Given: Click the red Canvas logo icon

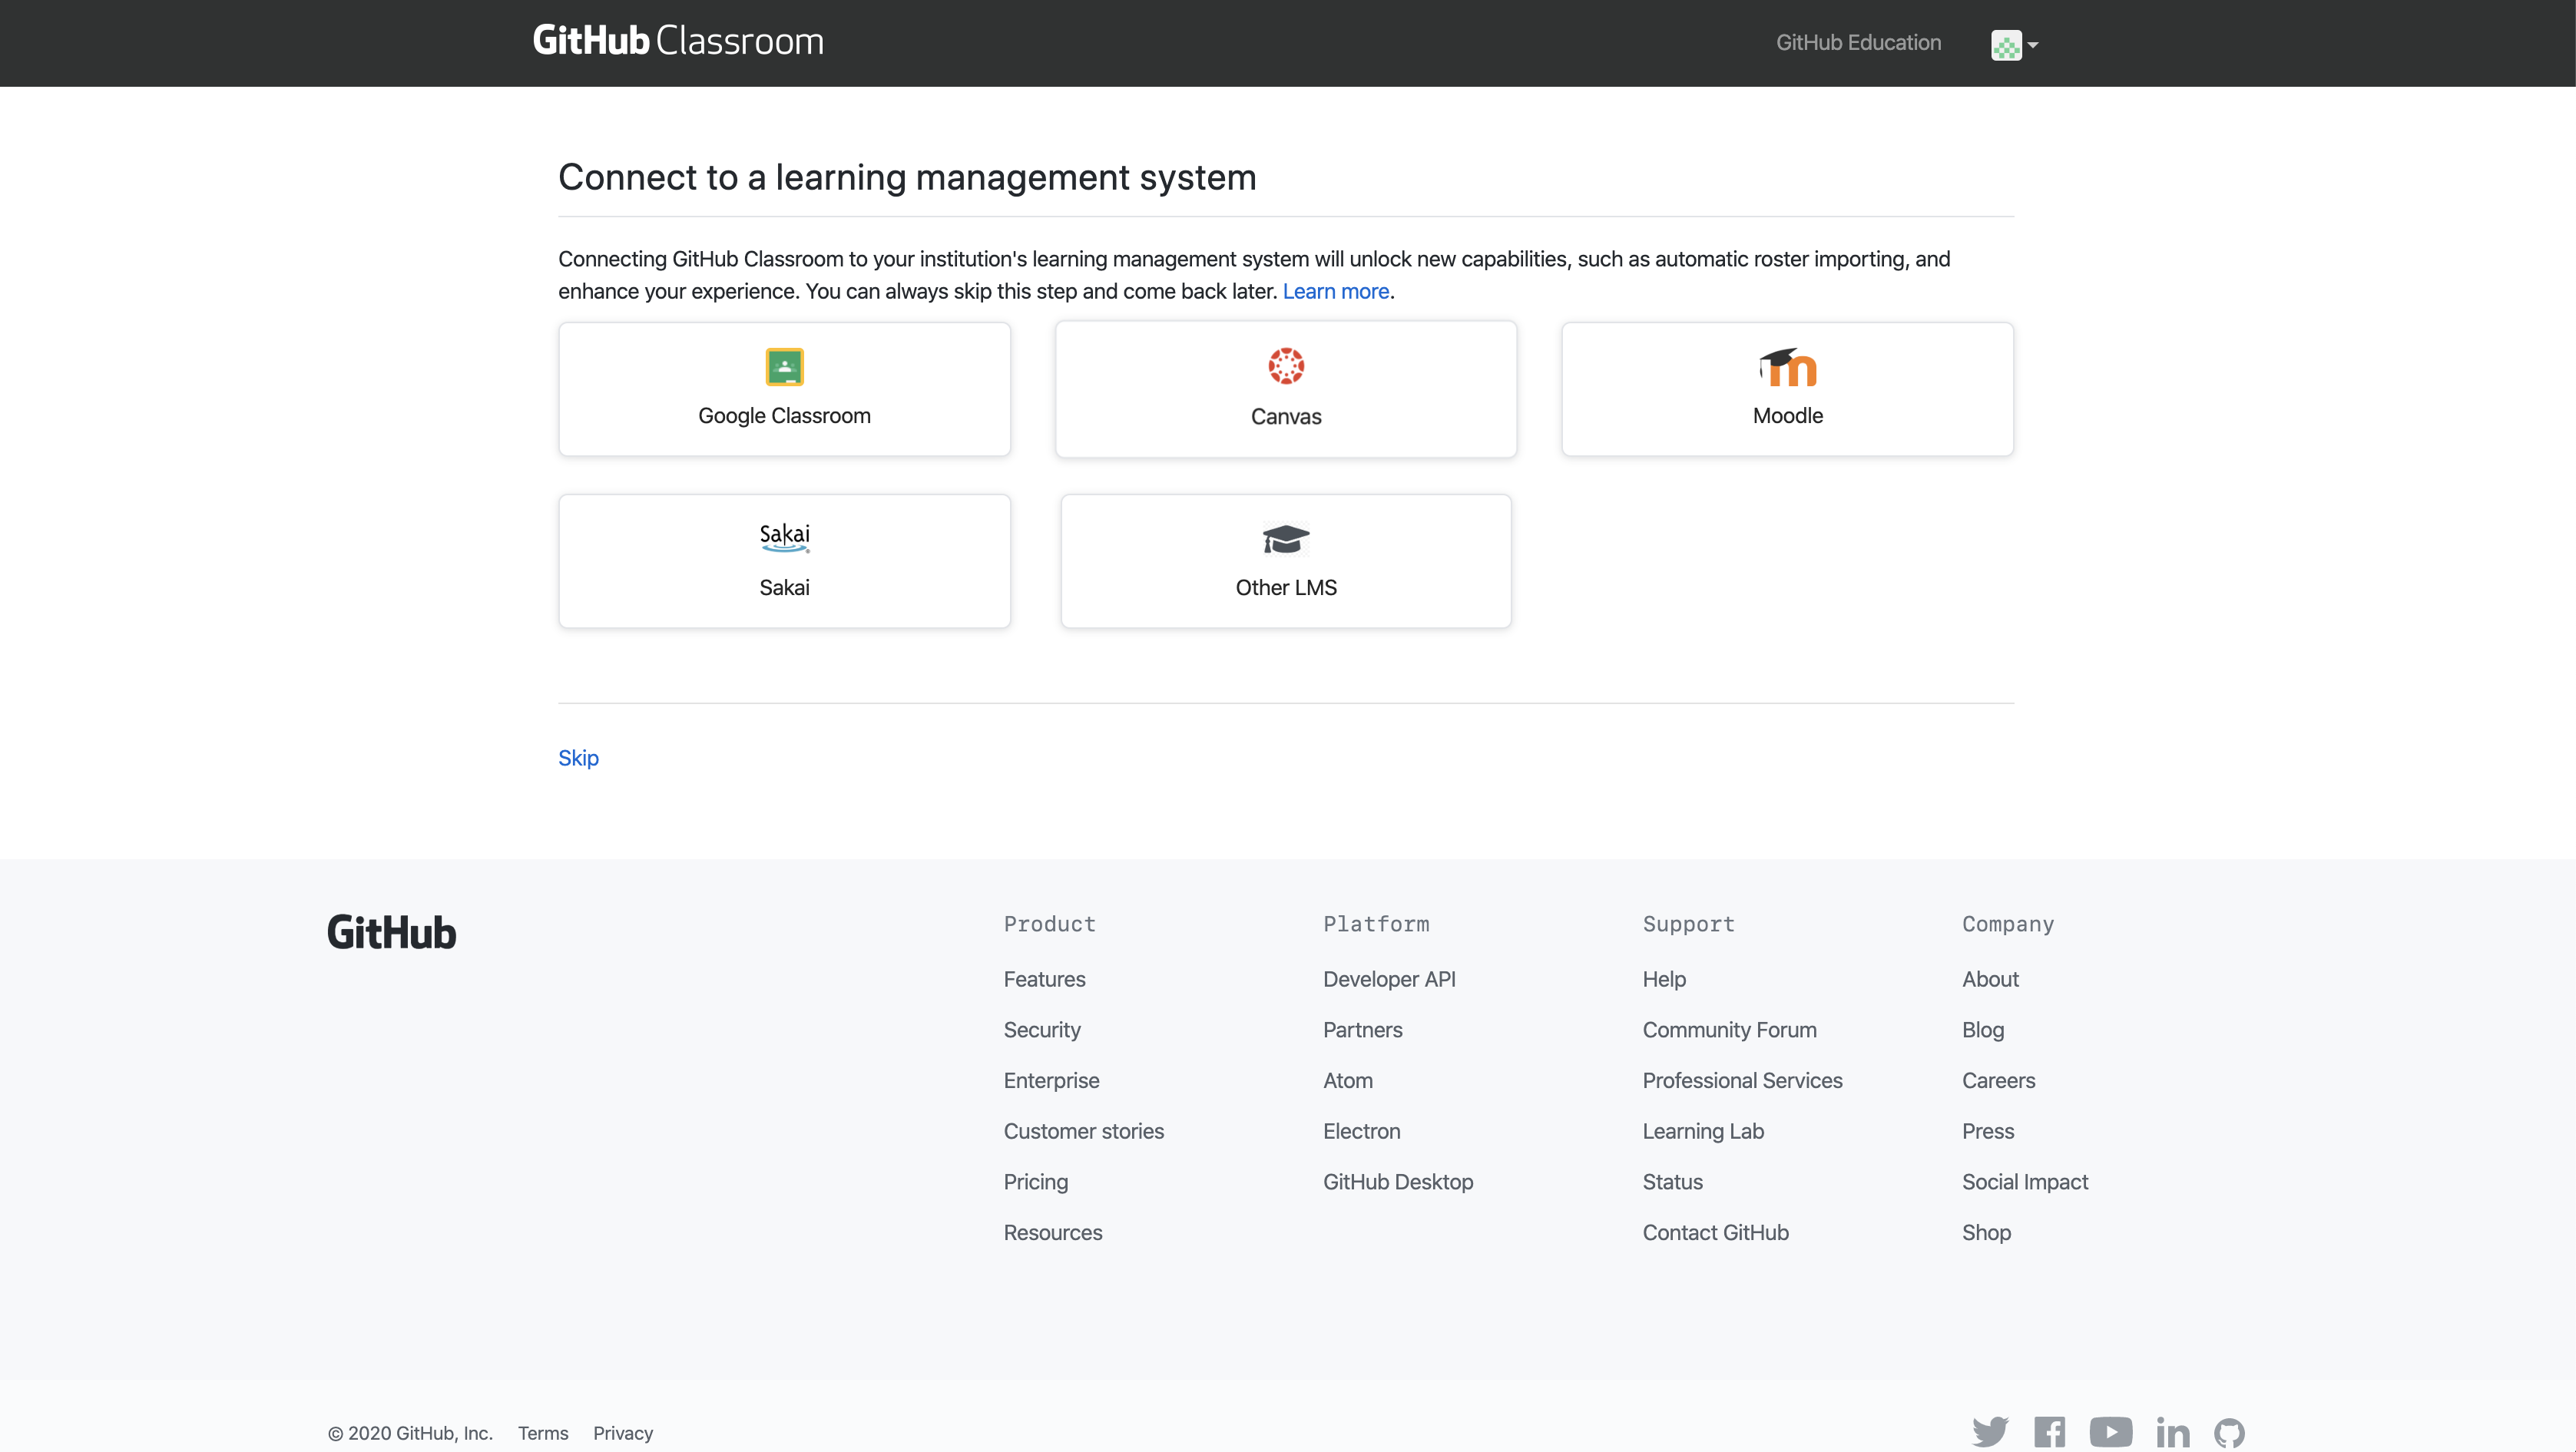Looking at the screenshot, I should pyautogui.click(x=1286, y=366).
